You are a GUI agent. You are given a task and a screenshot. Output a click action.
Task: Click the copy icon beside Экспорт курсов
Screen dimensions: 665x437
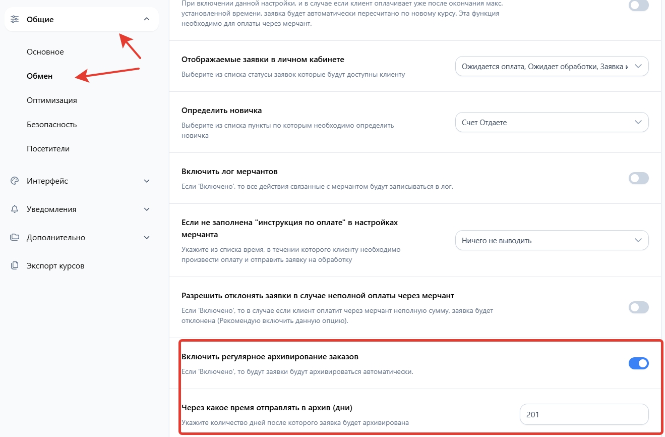[x=15, y=266]
